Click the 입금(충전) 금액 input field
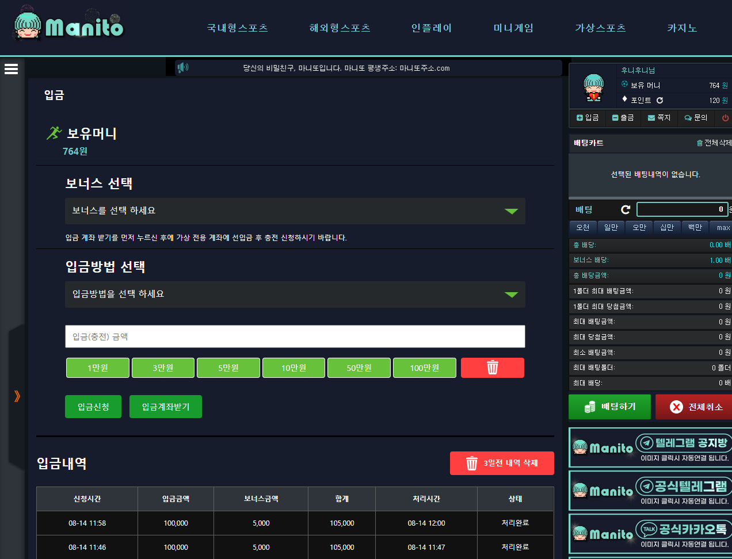The image size is (732, 559). point(295,336)
